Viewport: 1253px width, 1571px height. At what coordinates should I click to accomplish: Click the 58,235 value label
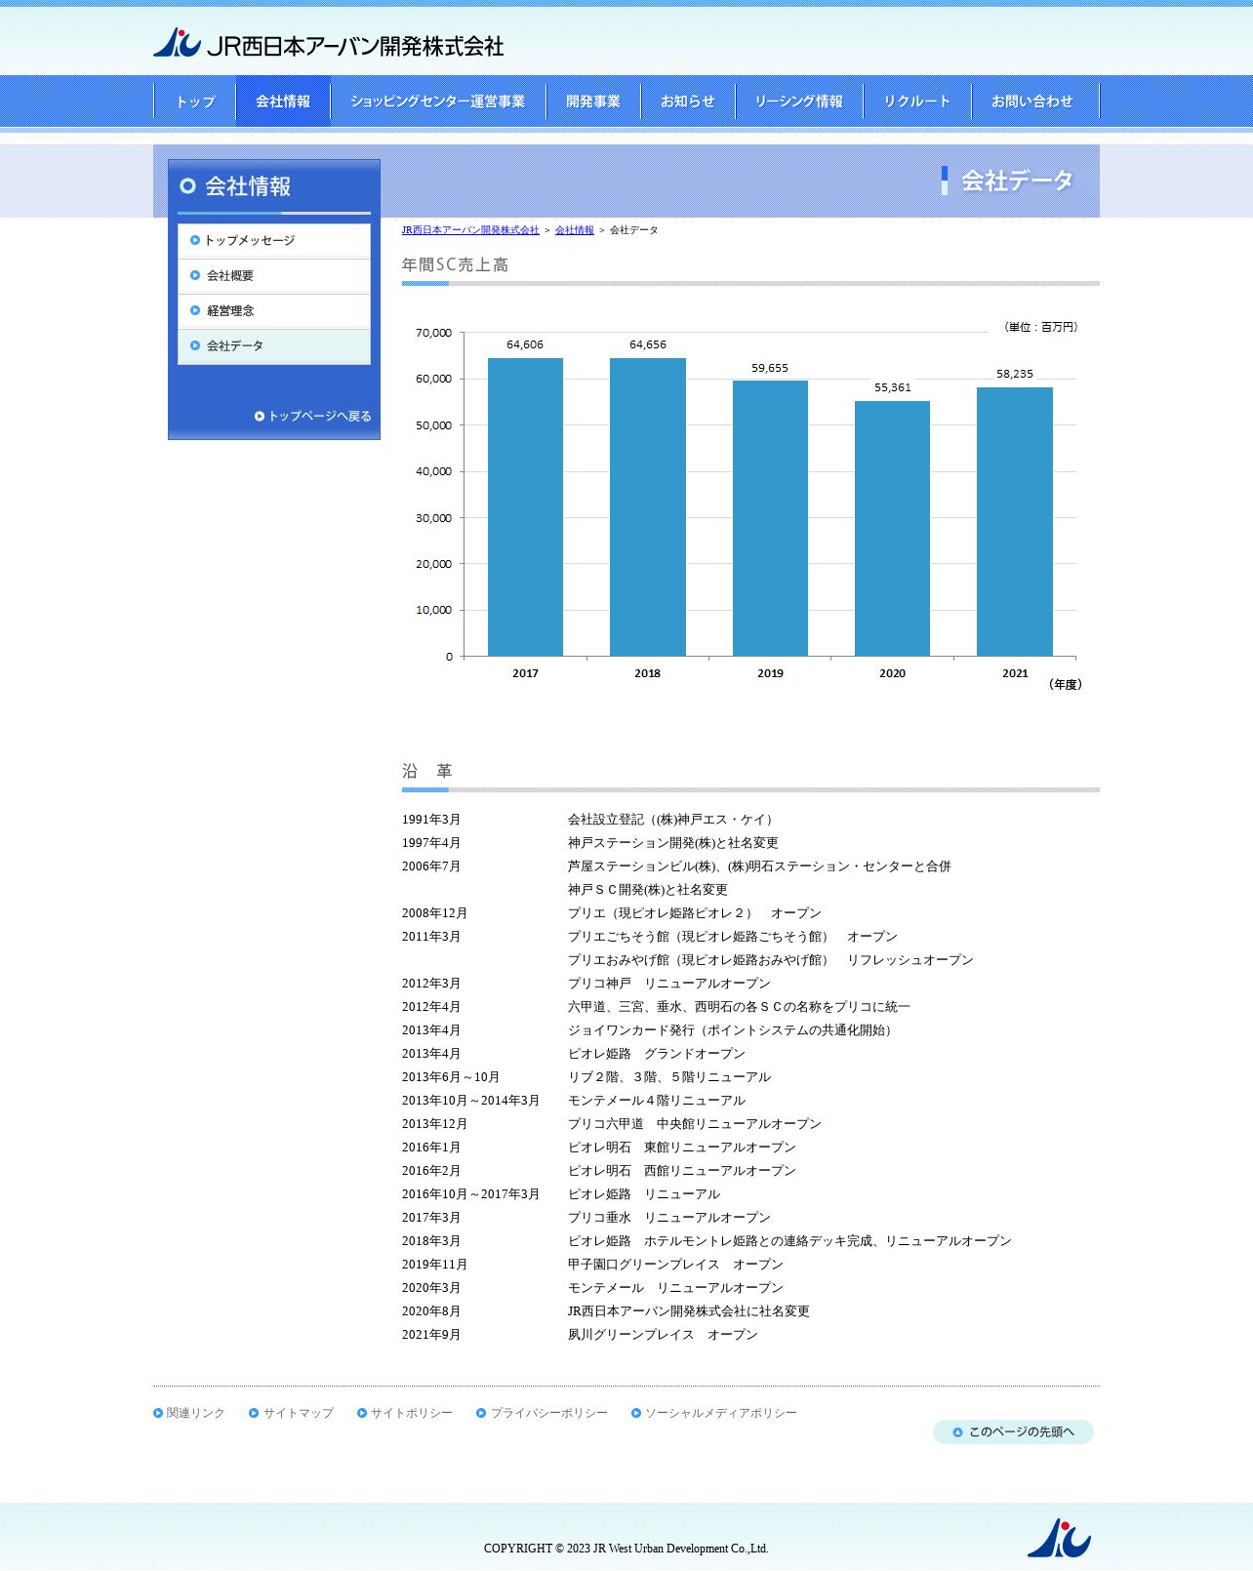tap(1015, 374)
